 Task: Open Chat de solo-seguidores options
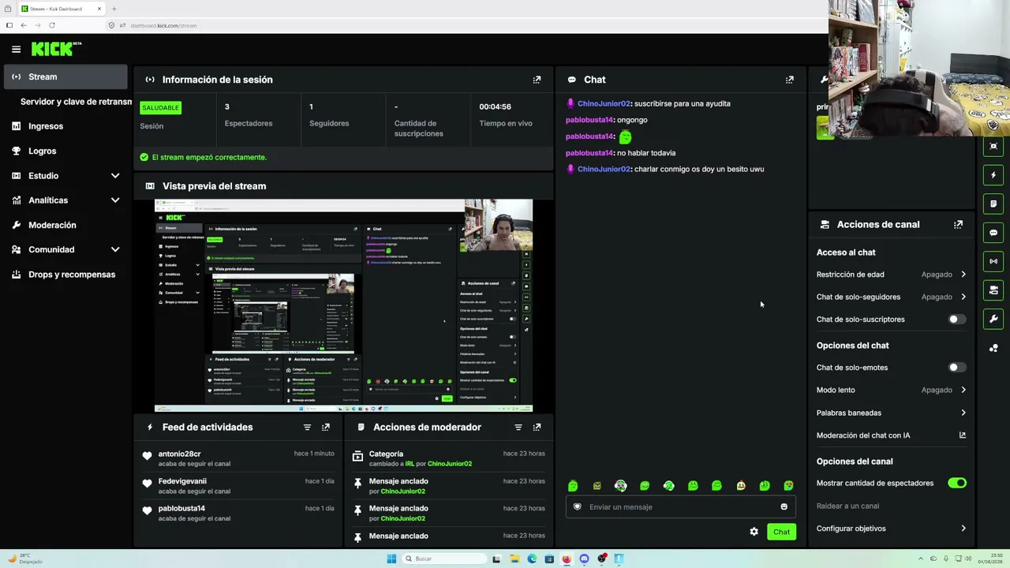point(892,297)
